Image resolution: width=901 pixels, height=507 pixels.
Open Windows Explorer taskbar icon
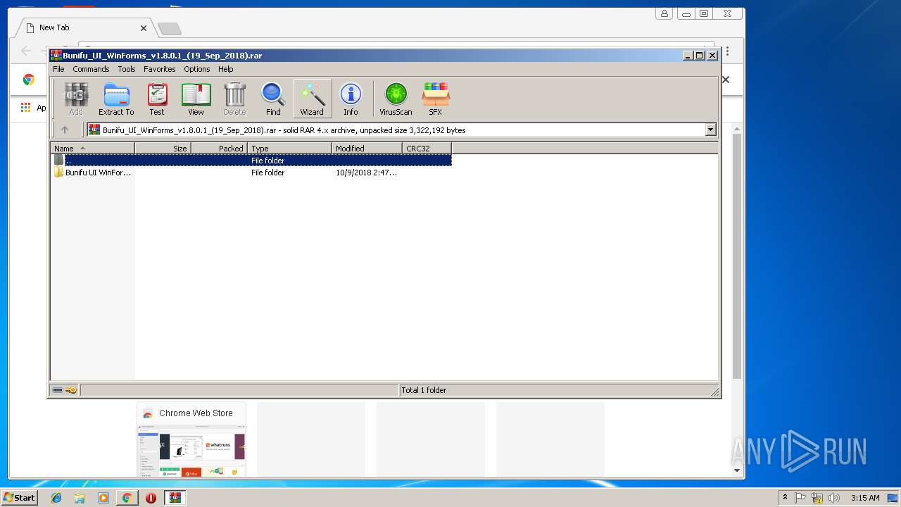click(x=80, y=498)
